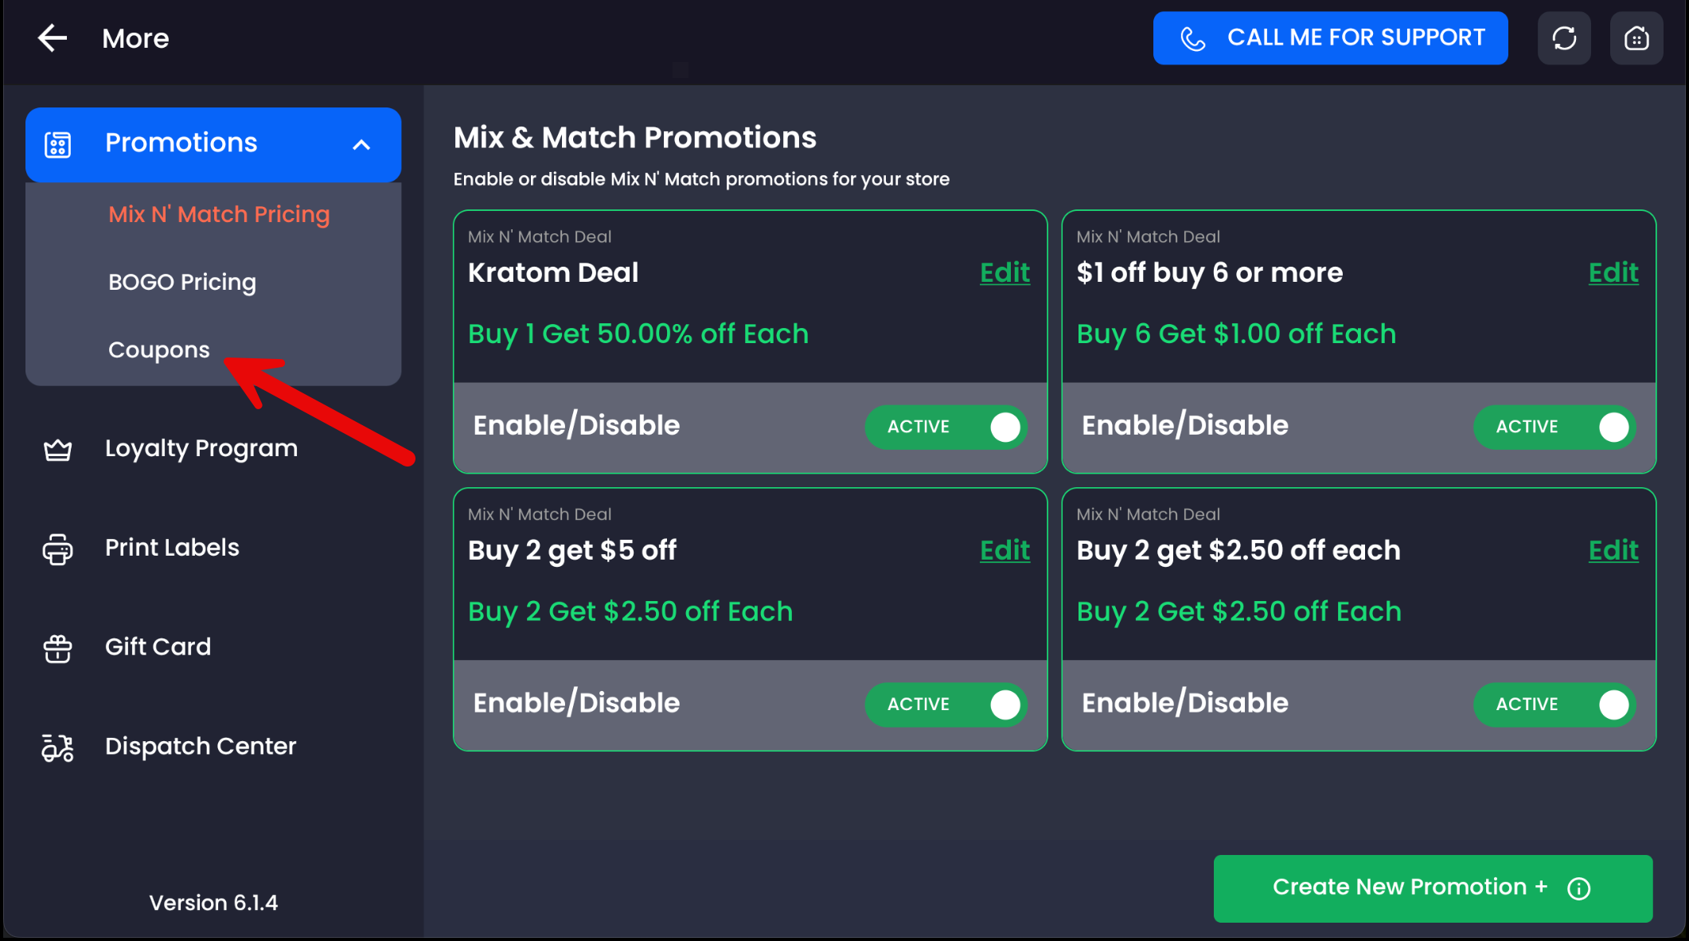
Task: Select BOGO Pricing in the sidebar
Action: coord(182,282)
